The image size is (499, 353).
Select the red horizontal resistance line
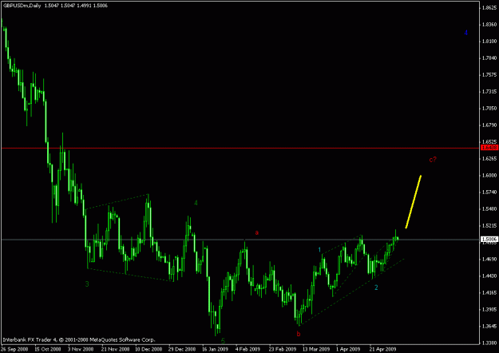(240, 148)
